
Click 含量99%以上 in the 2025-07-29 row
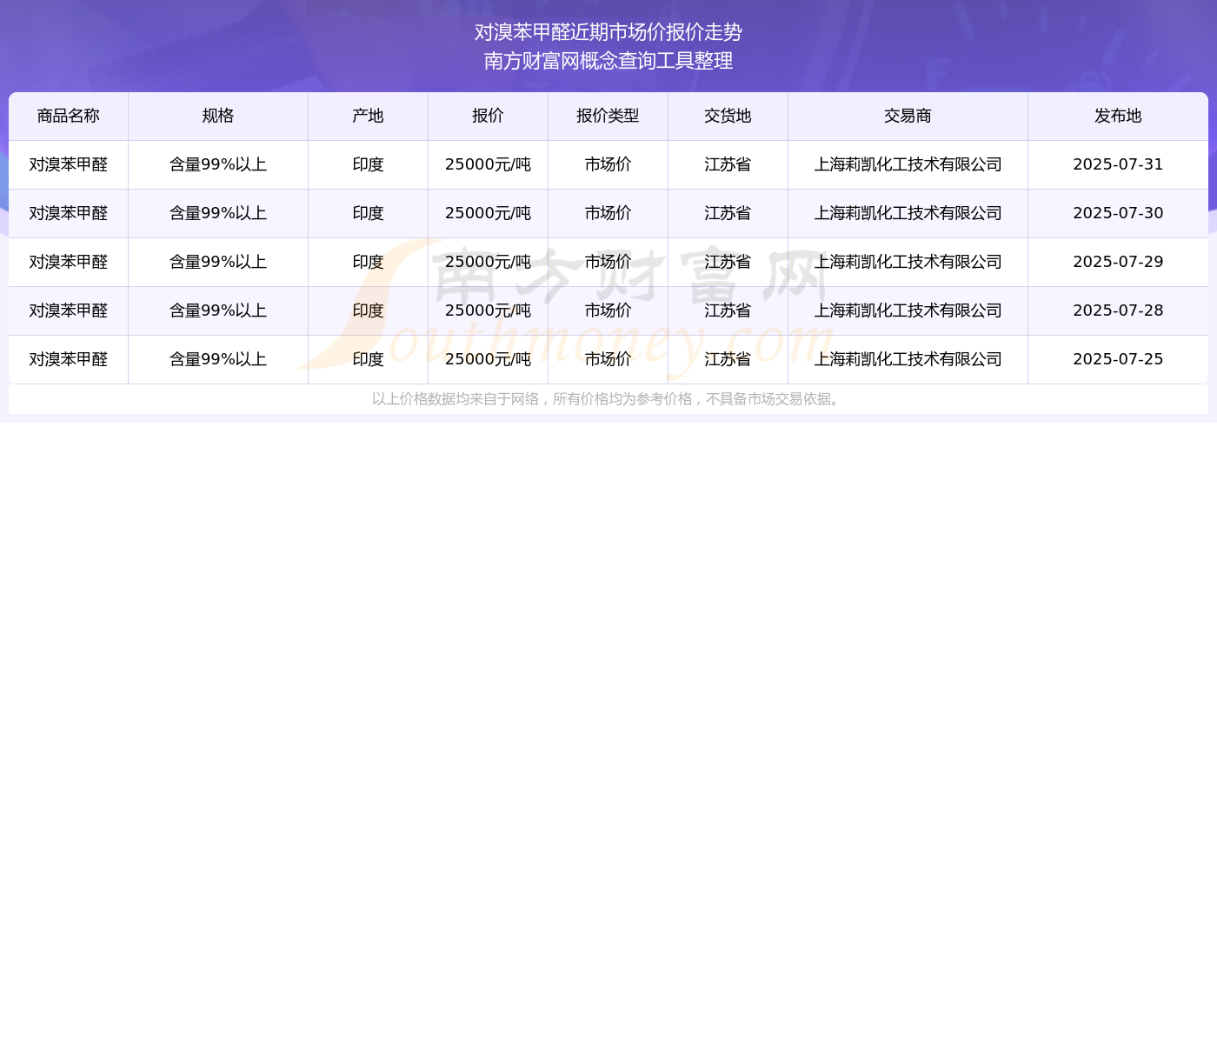point(218,262)
